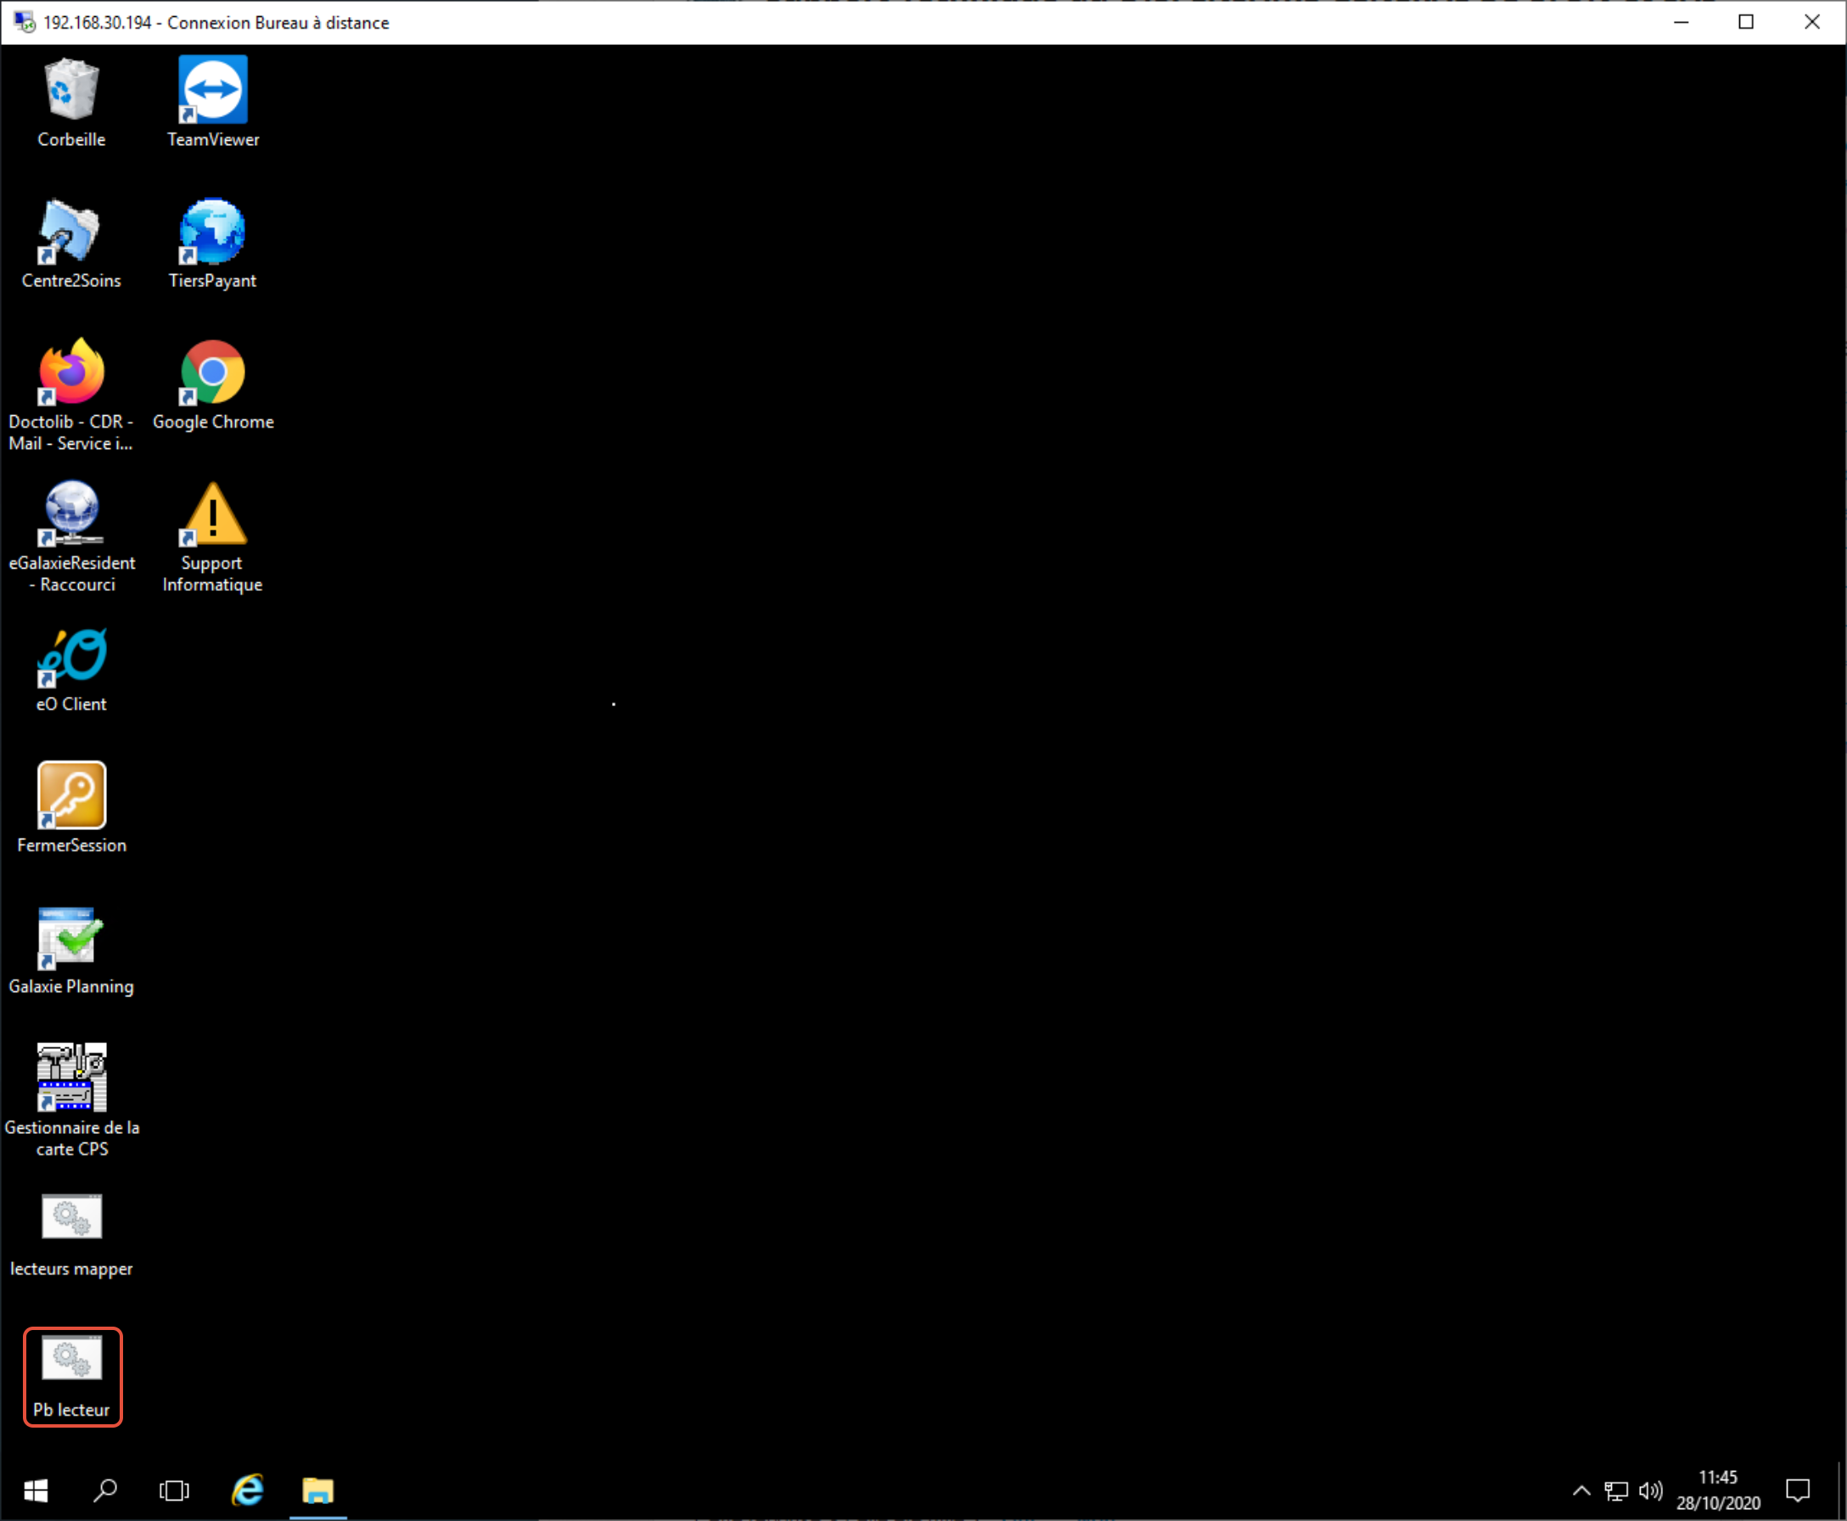This screenshot has width=1847, height=1521.
Task: Launch Internet Explorer from the taskbar
Action: pos(248,1490)
